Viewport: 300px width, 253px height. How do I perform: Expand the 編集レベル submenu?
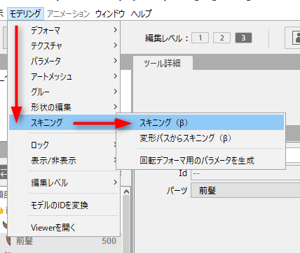[64, 182]
